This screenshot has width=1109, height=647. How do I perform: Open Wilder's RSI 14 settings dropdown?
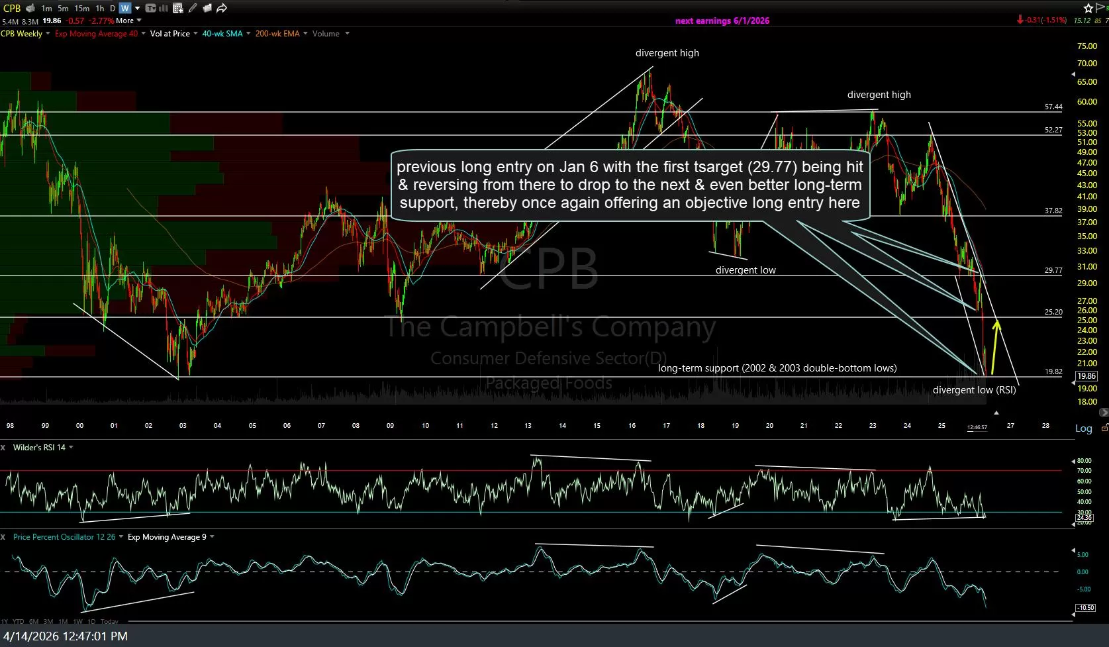pyautogui.click(x=71, y=448)
